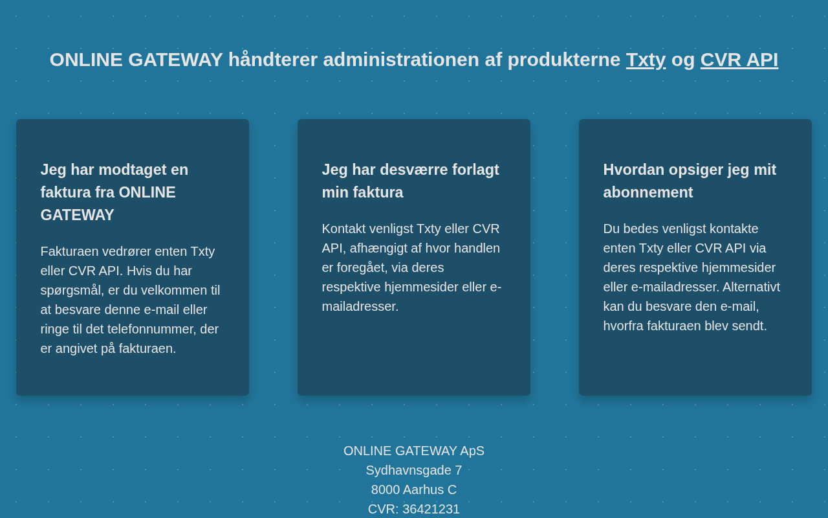Open the CVR API product link
The height and width of the screenshot is (518, 828).
click(739, 60)
